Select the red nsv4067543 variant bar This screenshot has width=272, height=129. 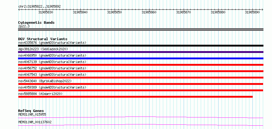(x=141, y=78)
